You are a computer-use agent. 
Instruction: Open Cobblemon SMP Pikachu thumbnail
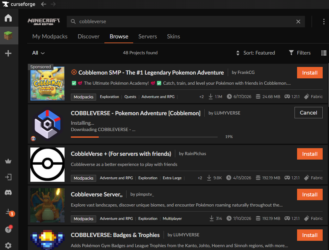[47, 83]
